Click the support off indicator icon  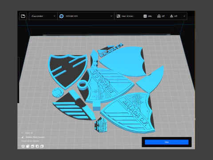(159, 16)
